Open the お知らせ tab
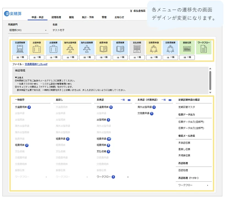The width and height of the screenshot is (225, 199). [119, 17]
